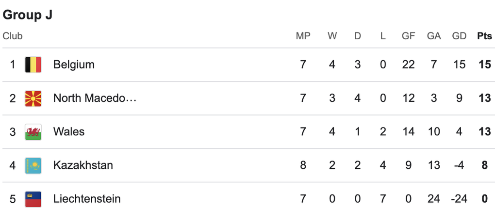Click the North Macedonia flag icon
This screenshot has height=212, width=495.
click(33, 98)
